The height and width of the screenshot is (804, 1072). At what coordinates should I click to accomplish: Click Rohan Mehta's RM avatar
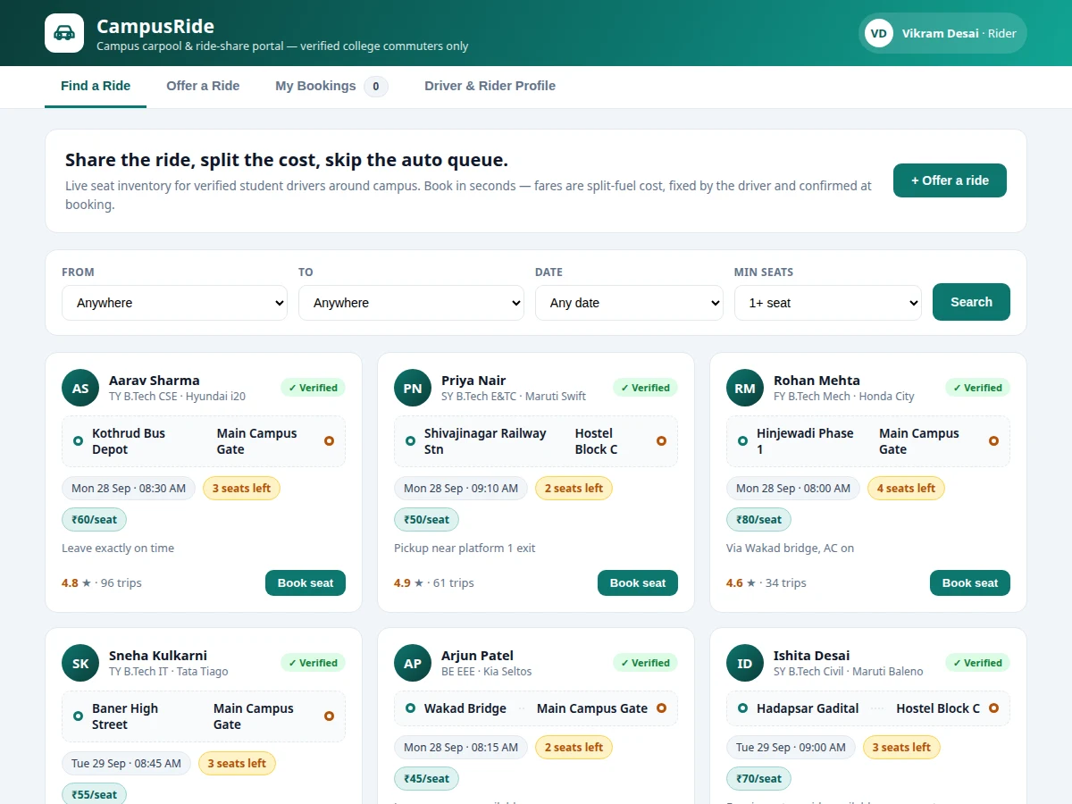pos(745,388)
